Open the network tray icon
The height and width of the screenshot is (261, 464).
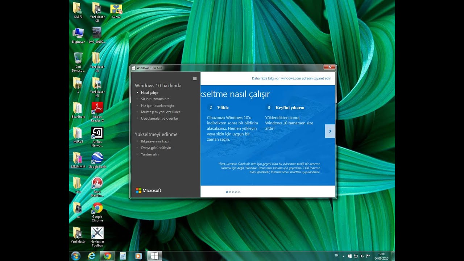point(356,256)
